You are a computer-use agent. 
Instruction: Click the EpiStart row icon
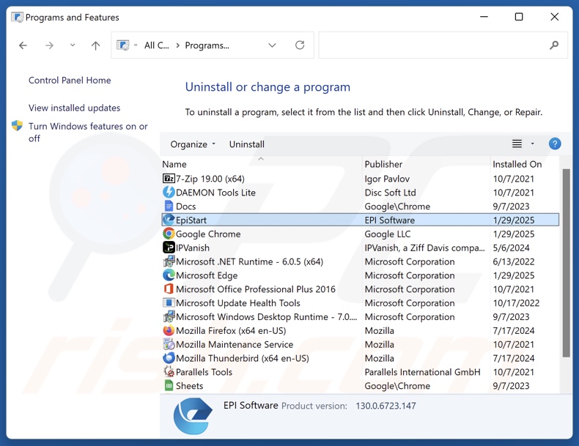click(x=169, y=220)
